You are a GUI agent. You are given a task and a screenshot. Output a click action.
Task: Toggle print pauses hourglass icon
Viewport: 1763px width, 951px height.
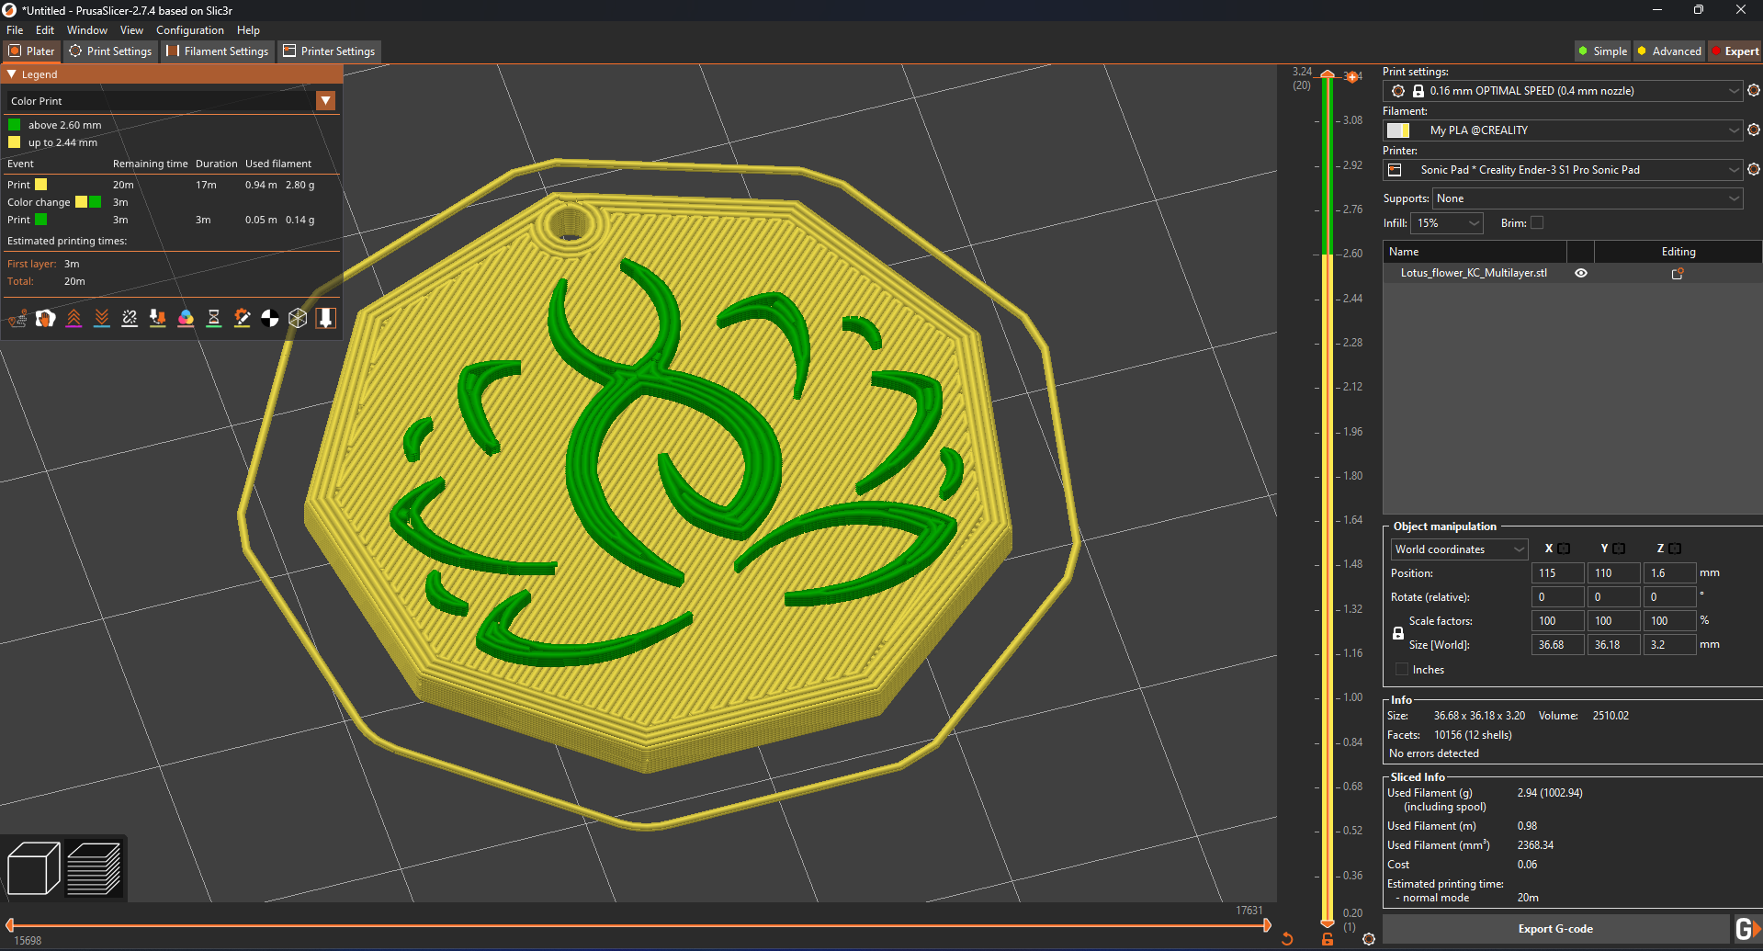tap(214, 318)
